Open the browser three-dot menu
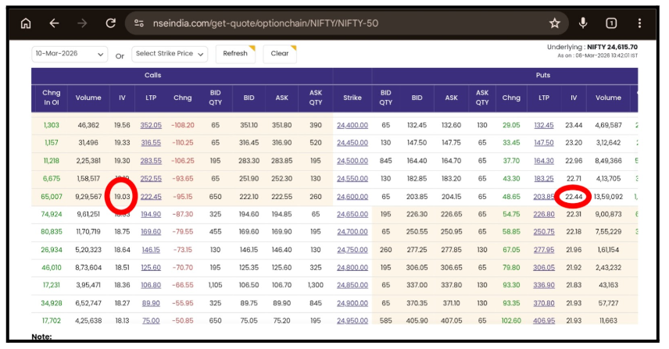The image size is (669, 349). (640, 23)
